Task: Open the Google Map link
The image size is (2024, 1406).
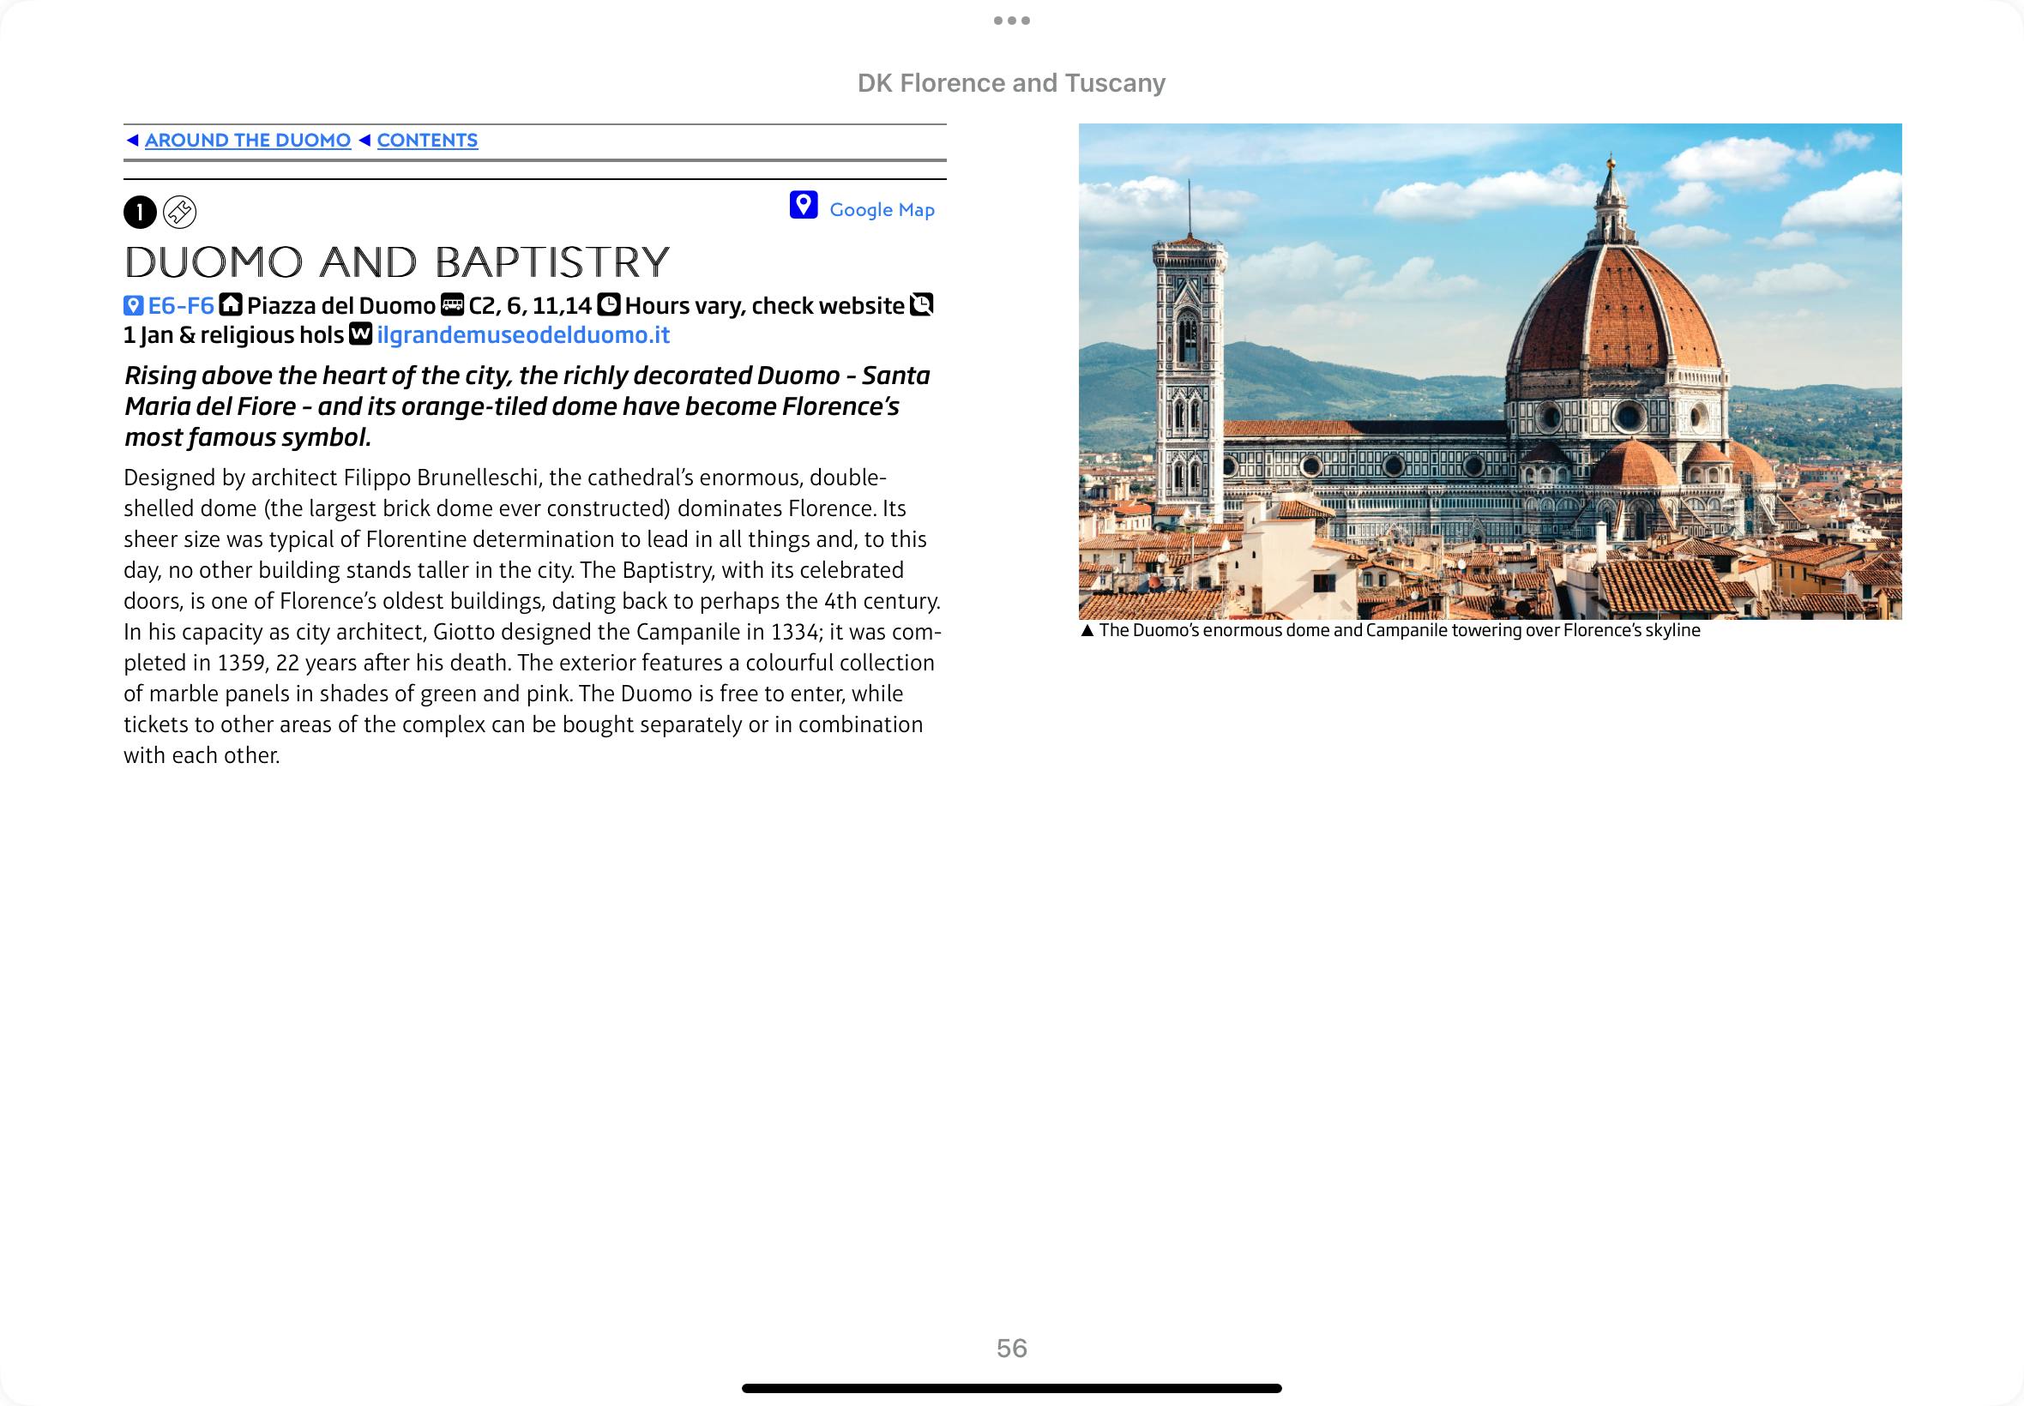Action: point(881,210)
